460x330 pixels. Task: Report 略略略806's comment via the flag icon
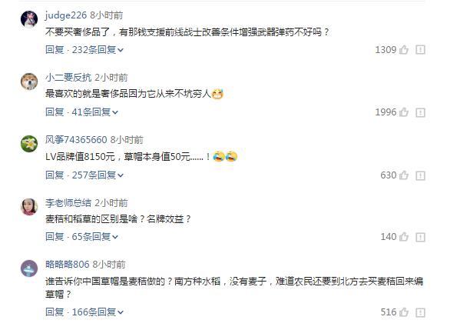pyautogui.click(x=420, y=312)
